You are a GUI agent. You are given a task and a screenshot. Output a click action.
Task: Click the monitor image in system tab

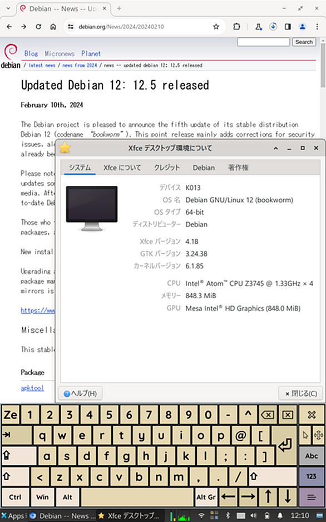pyautogui.click(x=92, y=208)
